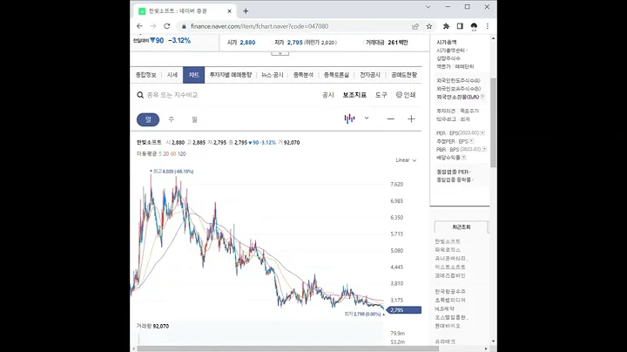627x352 pixels.
Task: Toggle the 5-day moving average
Action: 160,153
